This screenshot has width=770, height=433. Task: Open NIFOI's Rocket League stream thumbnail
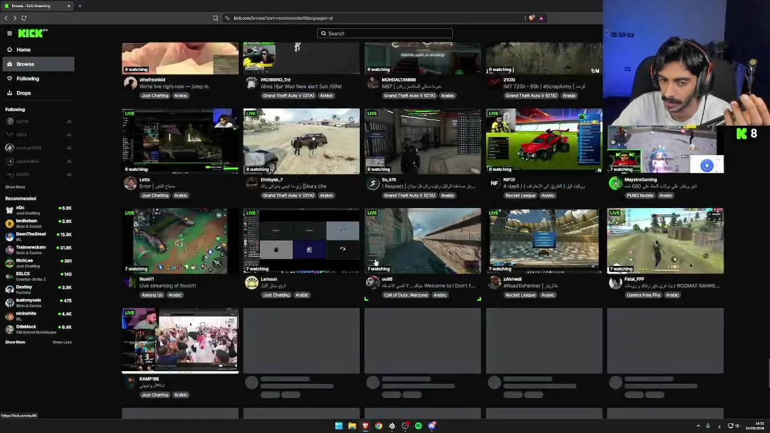(x=544, y=141)
